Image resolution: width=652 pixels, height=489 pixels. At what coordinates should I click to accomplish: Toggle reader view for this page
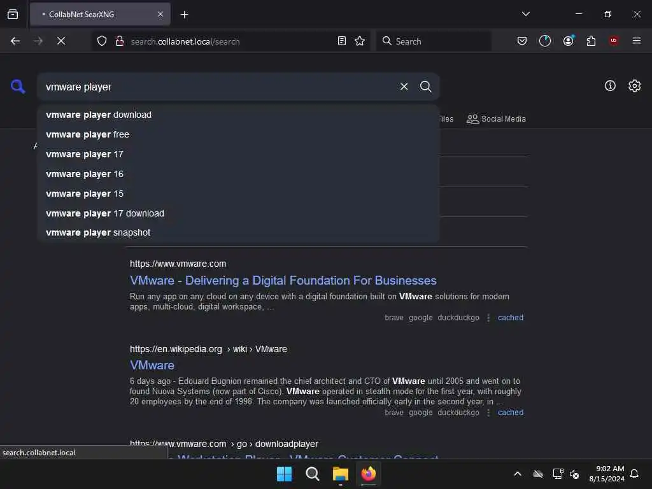point(342,41)
